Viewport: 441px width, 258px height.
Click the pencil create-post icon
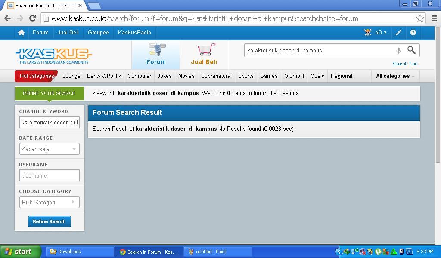click(398, 33)
